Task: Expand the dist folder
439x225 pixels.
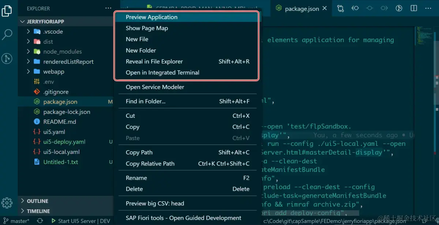Action: click(x=66, y=42)
